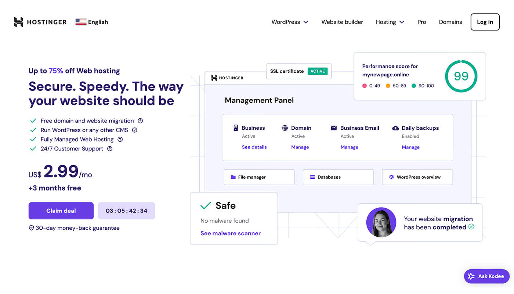Viewport: 514px width, 294px height.
Task: Click the checkmark beside Free domain and website migration
Action: coord(33,121)
